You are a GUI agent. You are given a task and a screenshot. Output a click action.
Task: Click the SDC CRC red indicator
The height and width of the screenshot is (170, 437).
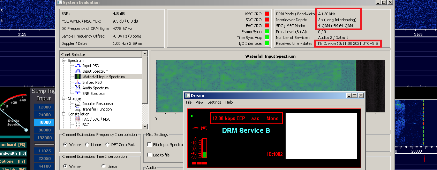pos(267,20)
